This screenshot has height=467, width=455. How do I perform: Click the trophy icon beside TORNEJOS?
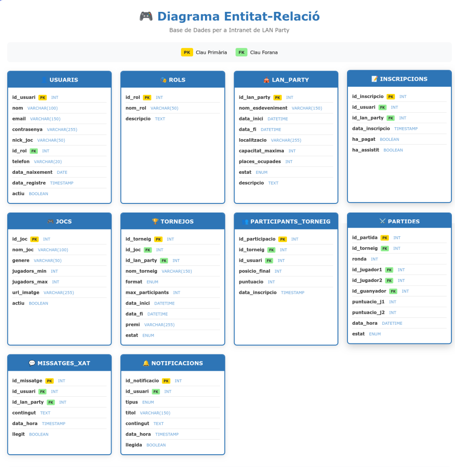155,222
